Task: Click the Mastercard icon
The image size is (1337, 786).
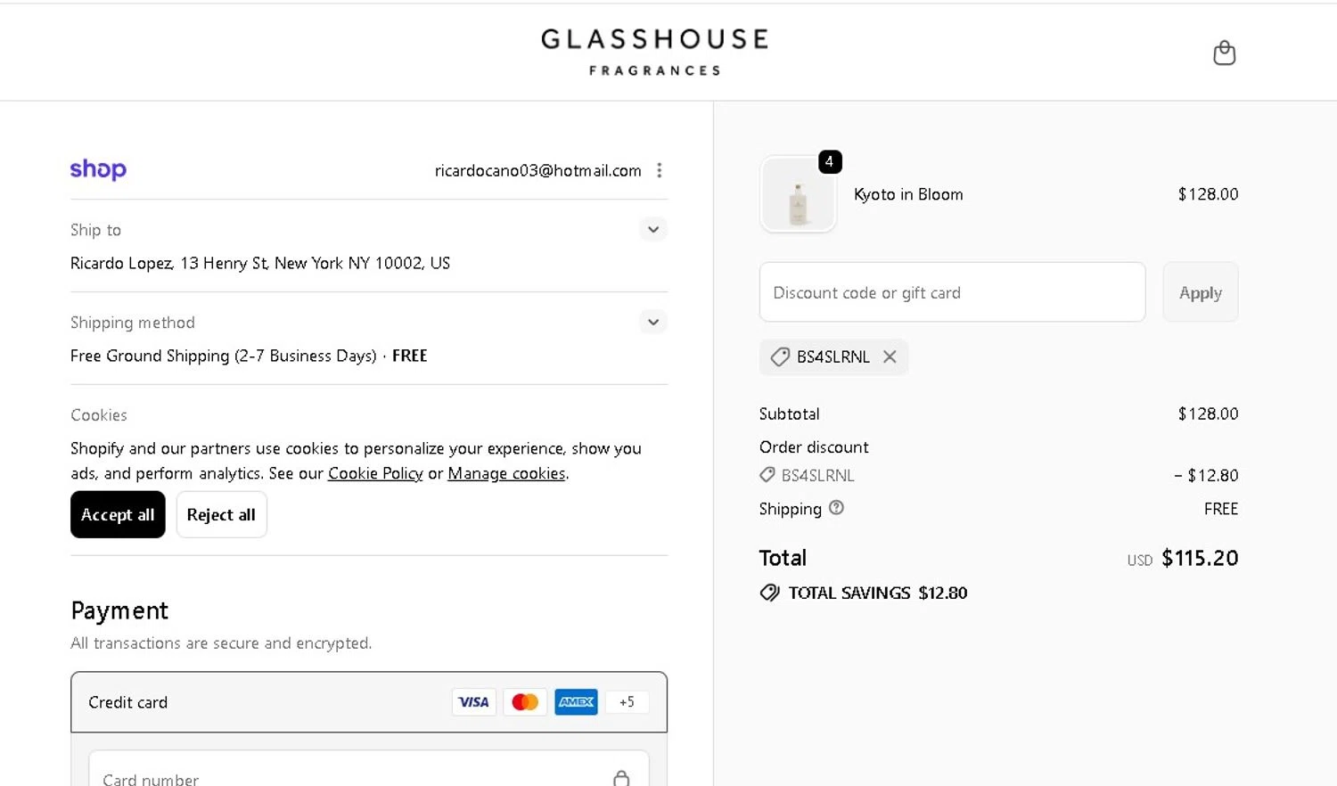Action: click(525, 702)
